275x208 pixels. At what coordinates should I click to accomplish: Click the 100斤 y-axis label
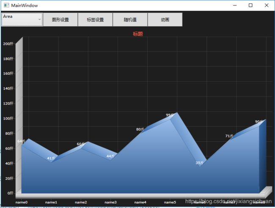[x=8, y=118]
